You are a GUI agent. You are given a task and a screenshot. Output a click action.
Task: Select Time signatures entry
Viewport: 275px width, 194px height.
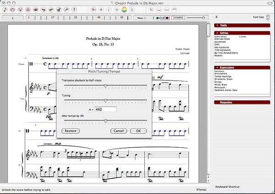pos(222,50)
